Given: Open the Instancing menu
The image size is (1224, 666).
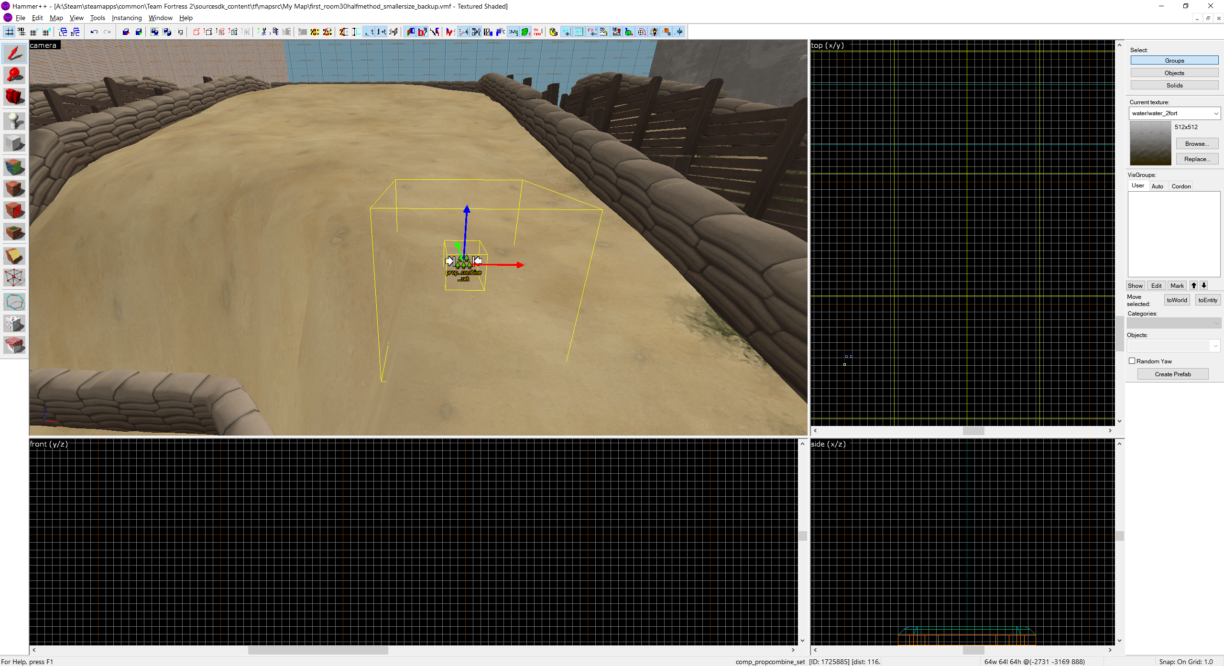Looking at the screenshot, I should (x=127, y=18).
